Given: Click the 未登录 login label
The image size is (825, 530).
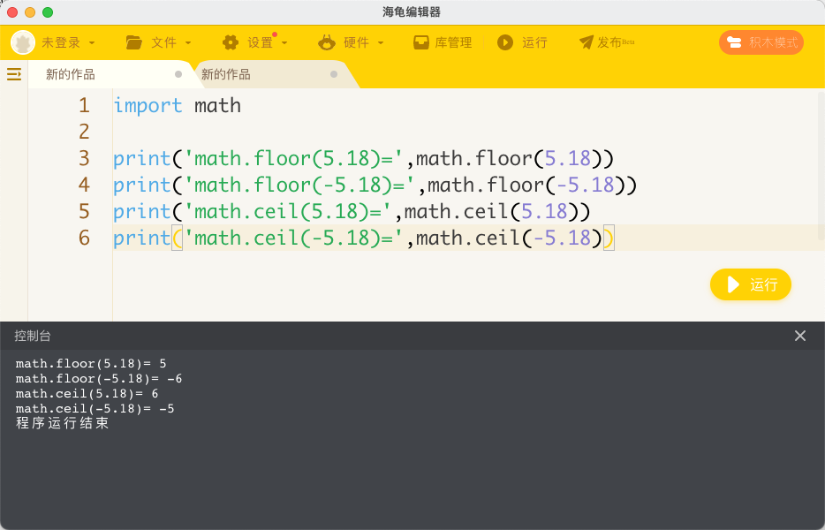Looking at the screenshot, I should point(61,42).
